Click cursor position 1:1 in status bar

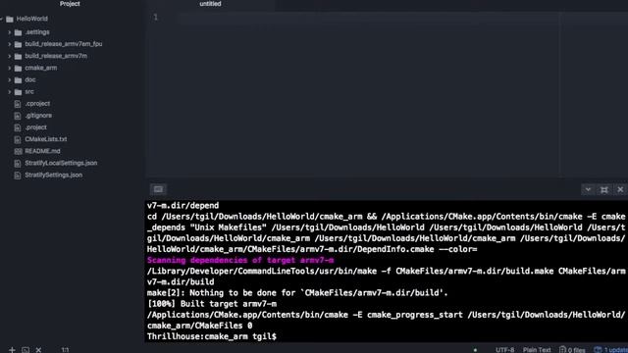[65, 350]
